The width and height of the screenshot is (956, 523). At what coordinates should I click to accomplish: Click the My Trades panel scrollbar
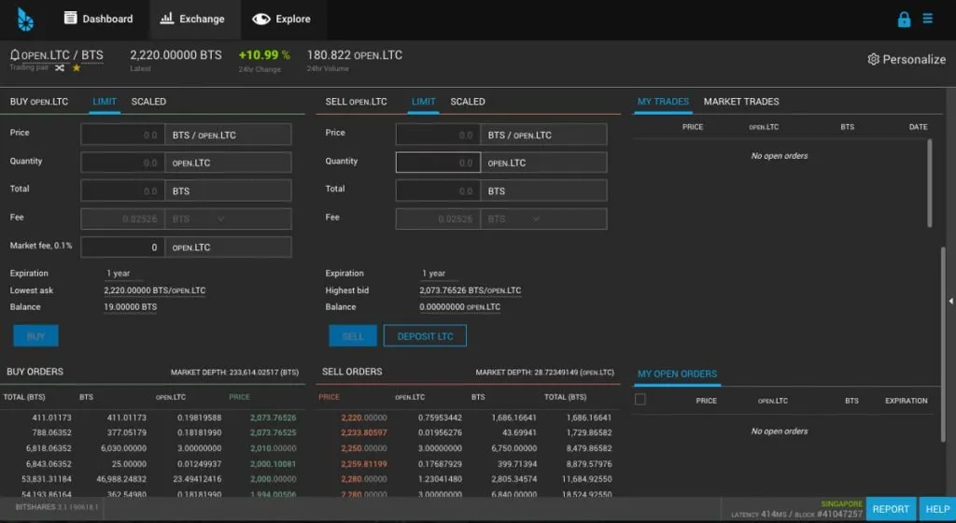(x=929, y=183)
